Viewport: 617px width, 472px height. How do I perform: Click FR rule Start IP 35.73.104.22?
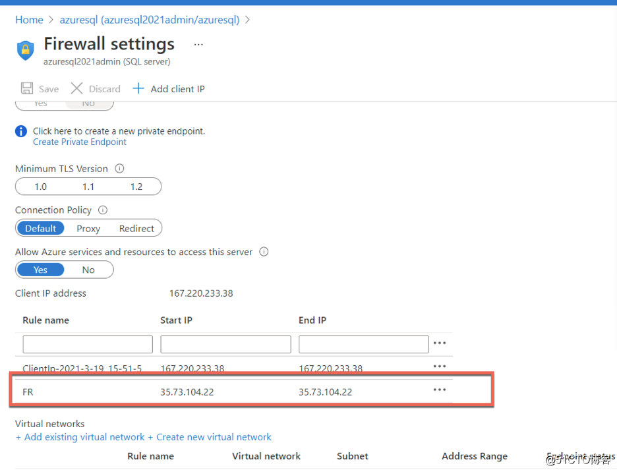coord(187,392)
